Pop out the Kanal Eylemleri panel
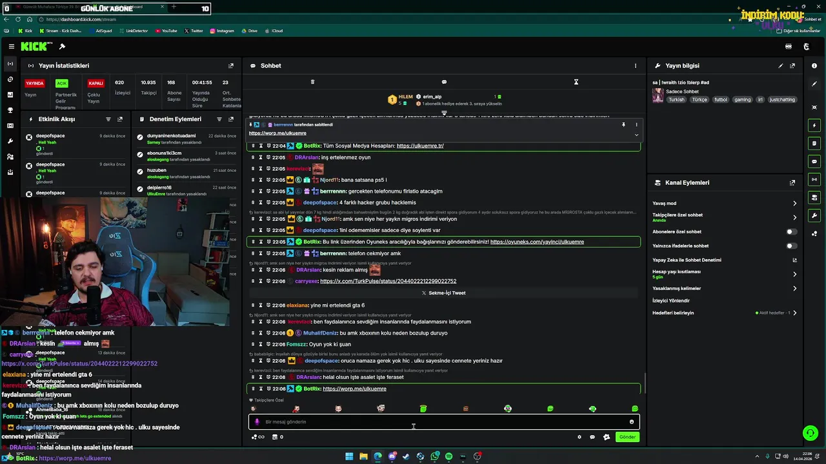 coord(792,183)
